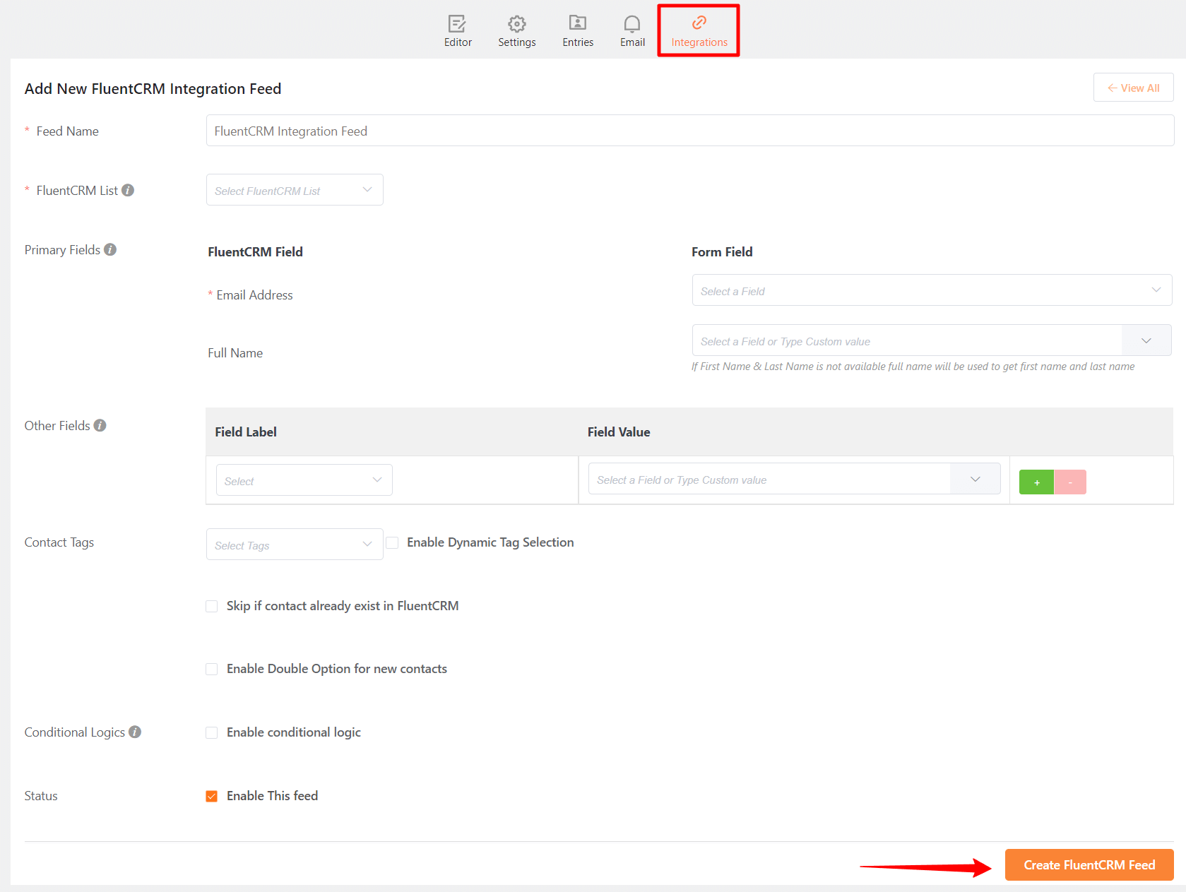Expand Full Name field chevron

pos(1146,340)
